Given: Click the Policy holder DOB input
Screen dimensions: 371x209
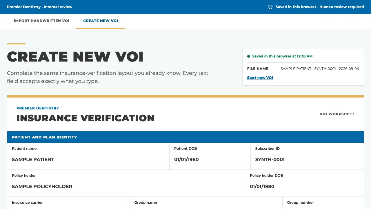Looking at the screenshot, I should pos(304,187).
